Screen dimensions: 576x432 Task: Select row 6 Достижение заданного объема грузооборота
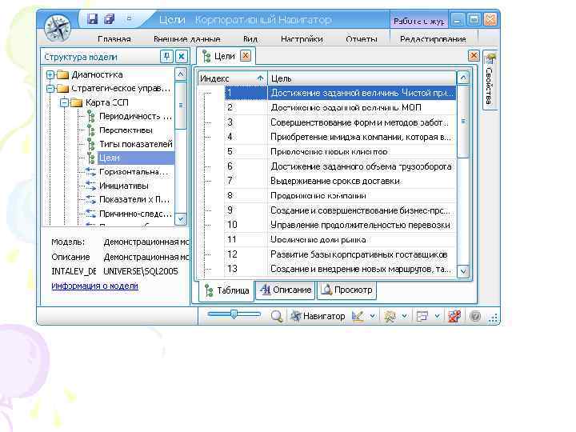tap(340, 166)
